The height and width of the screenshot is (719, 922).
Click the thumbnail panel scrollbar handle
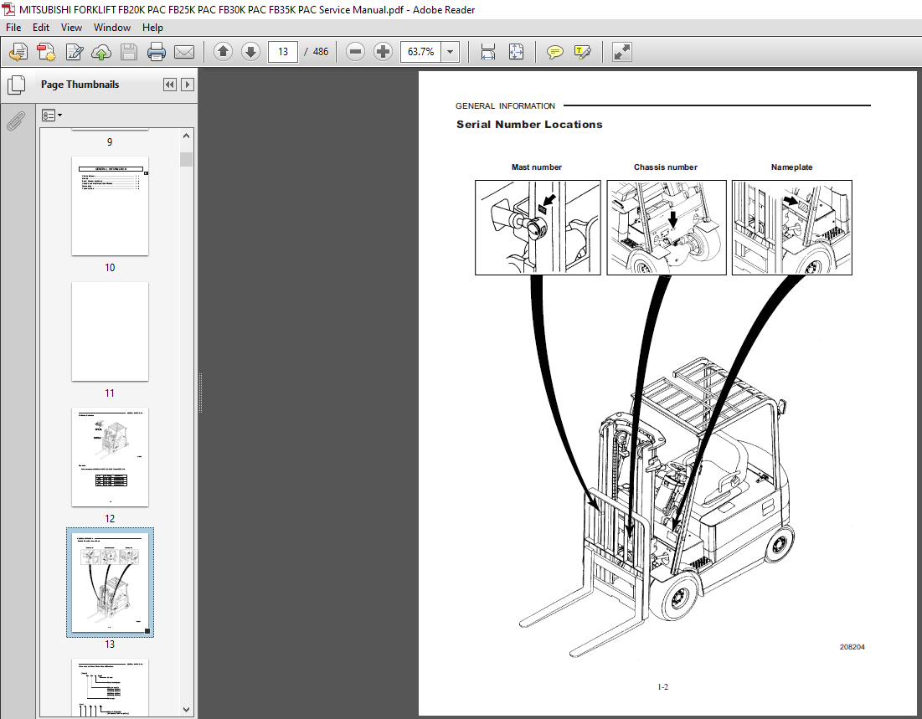click(187, 159)
